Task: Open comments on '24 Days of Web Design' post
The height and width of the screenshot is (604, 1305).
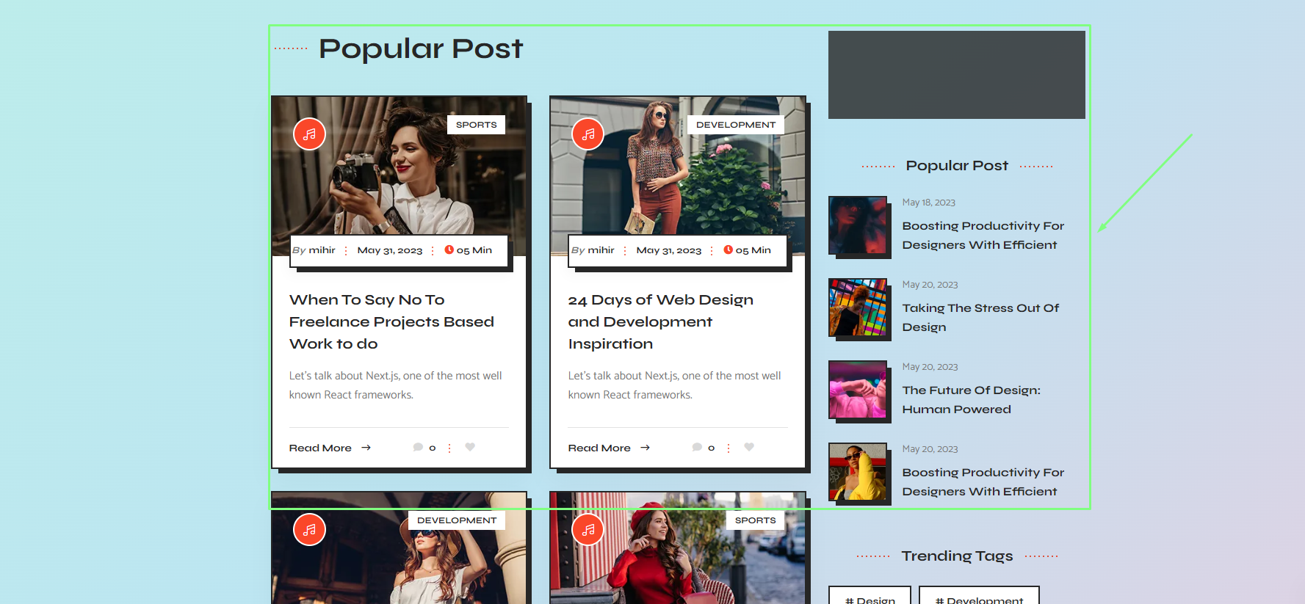Action: (704, 448)
